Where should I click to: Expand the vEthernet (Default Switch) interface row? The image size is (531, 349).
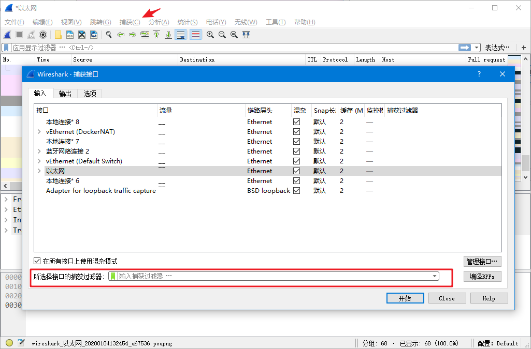(x=39, y=161)
